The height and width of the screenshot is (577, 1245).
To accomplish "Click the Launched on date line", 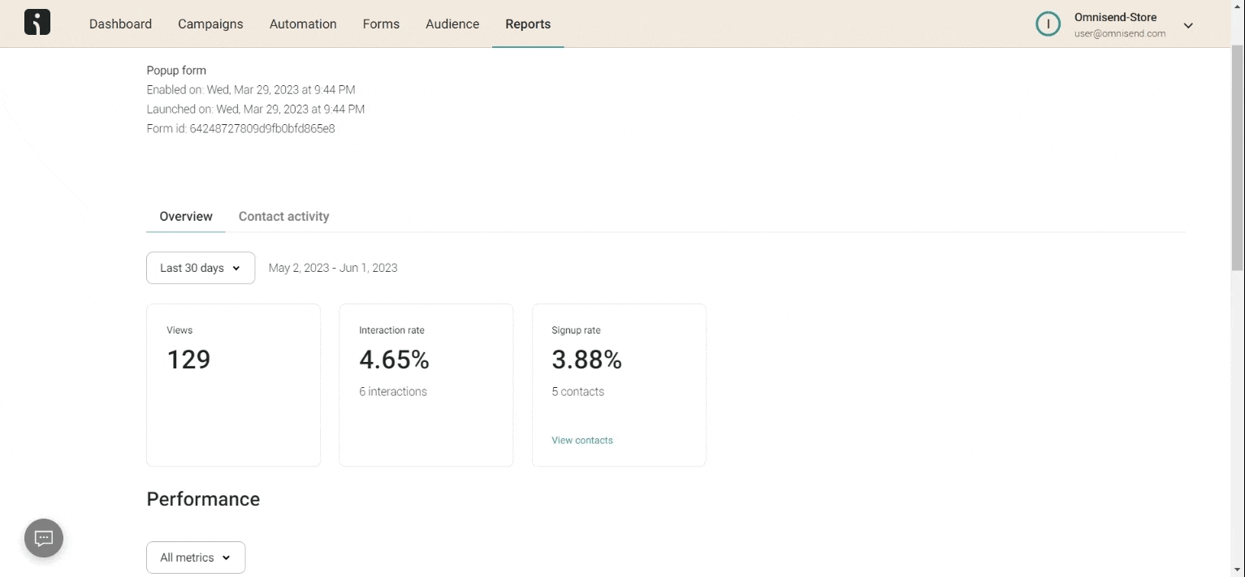I will [x=256, y=109].
